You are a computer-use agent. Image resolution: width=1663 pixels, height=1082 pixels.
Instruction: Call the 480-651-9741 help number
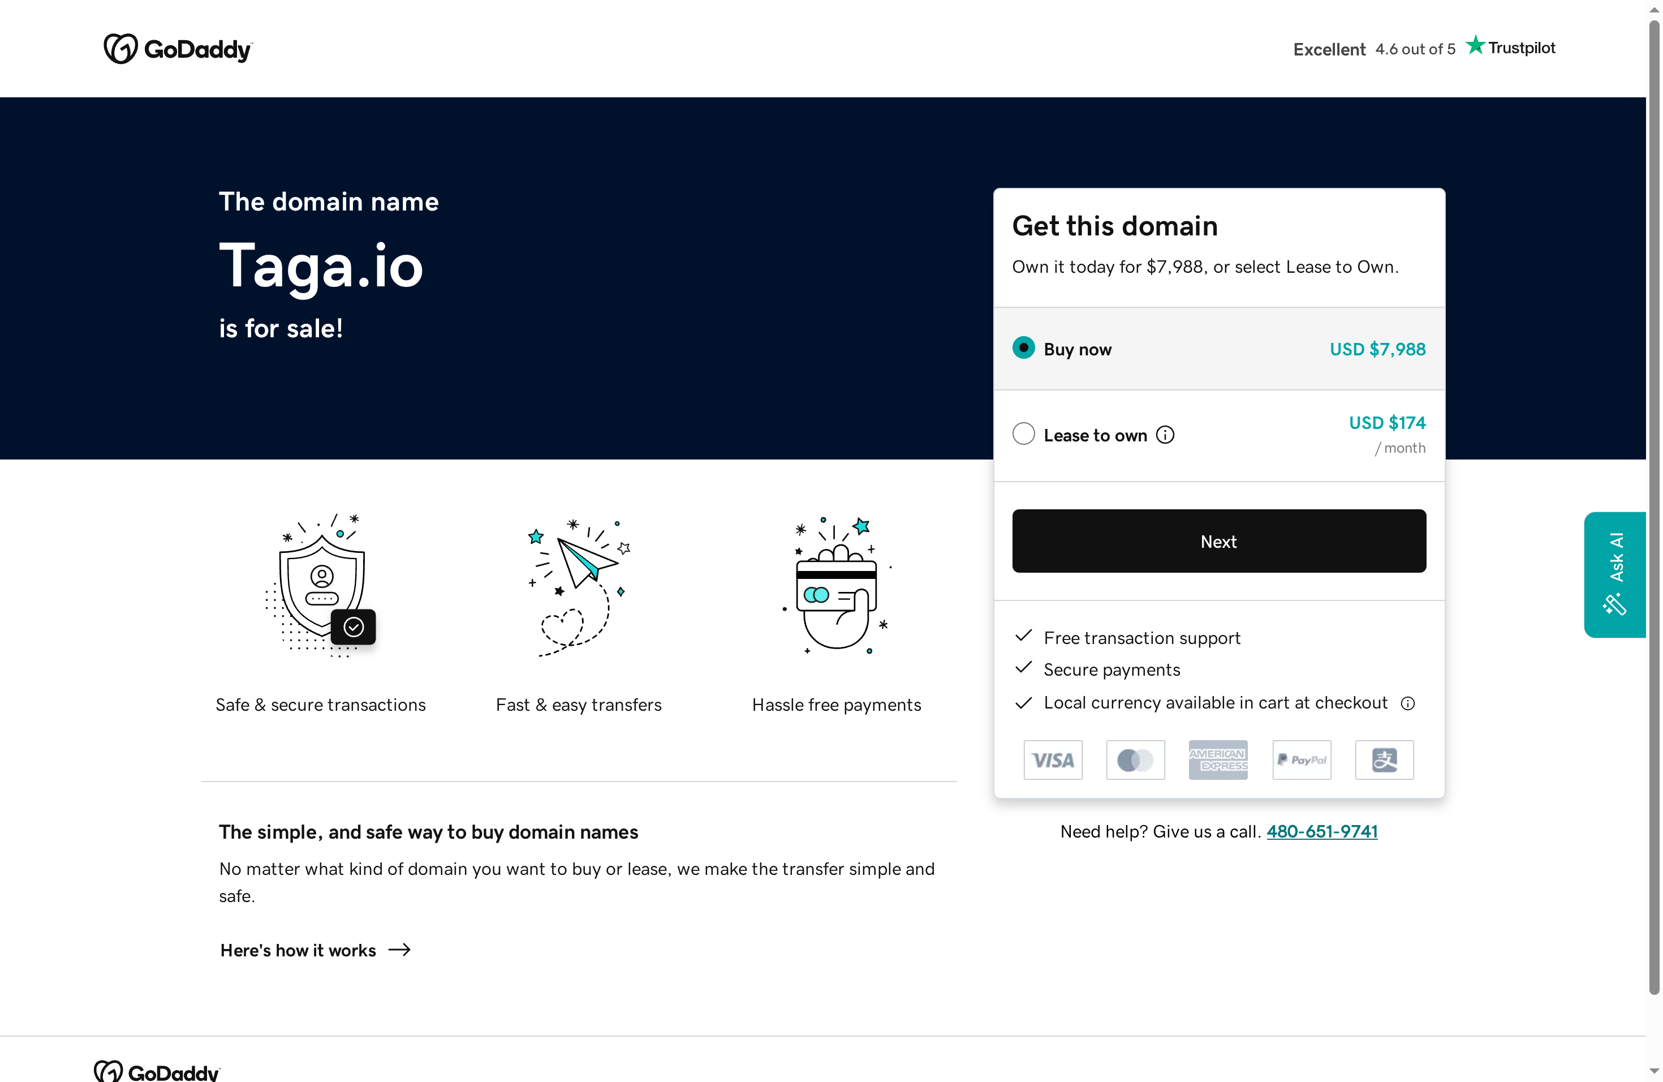coord(1321,831)
